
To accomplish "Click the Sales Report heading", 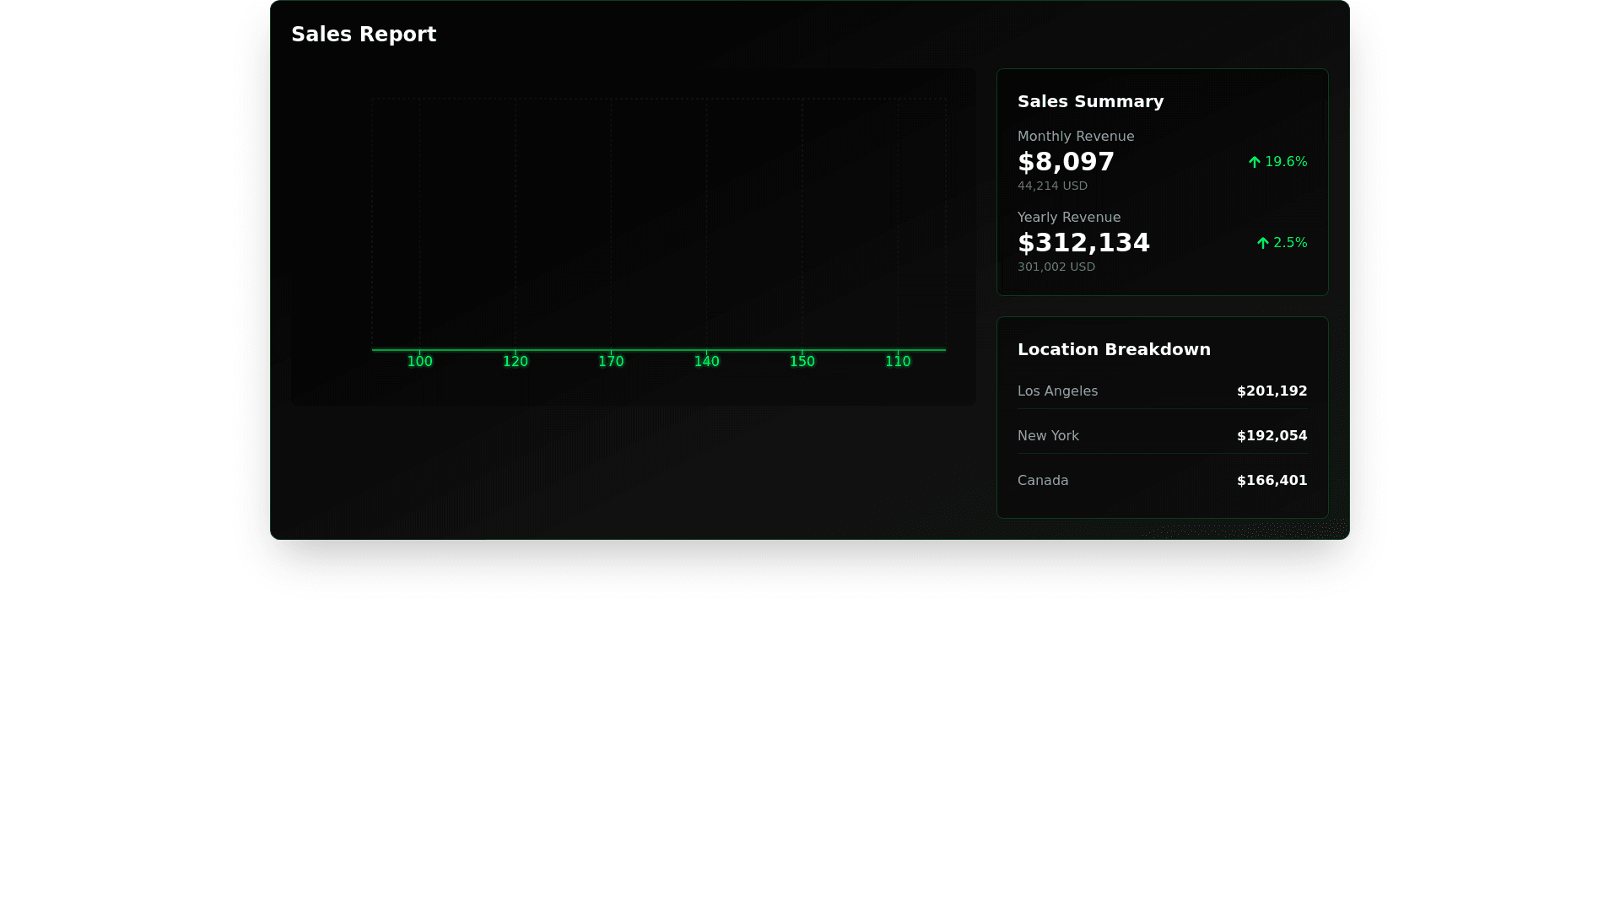I will click(364, 35).
